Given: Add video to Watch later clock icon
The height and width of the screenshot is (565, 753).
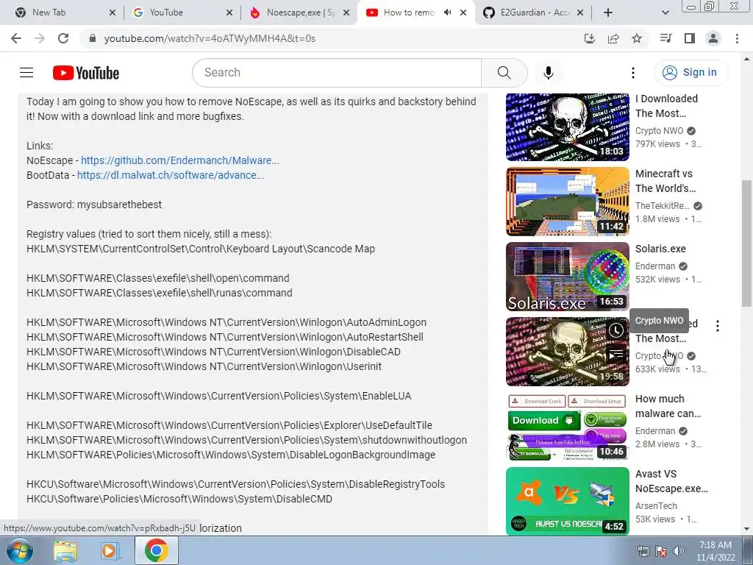Looking at the screenshot, I should point(616,330).
